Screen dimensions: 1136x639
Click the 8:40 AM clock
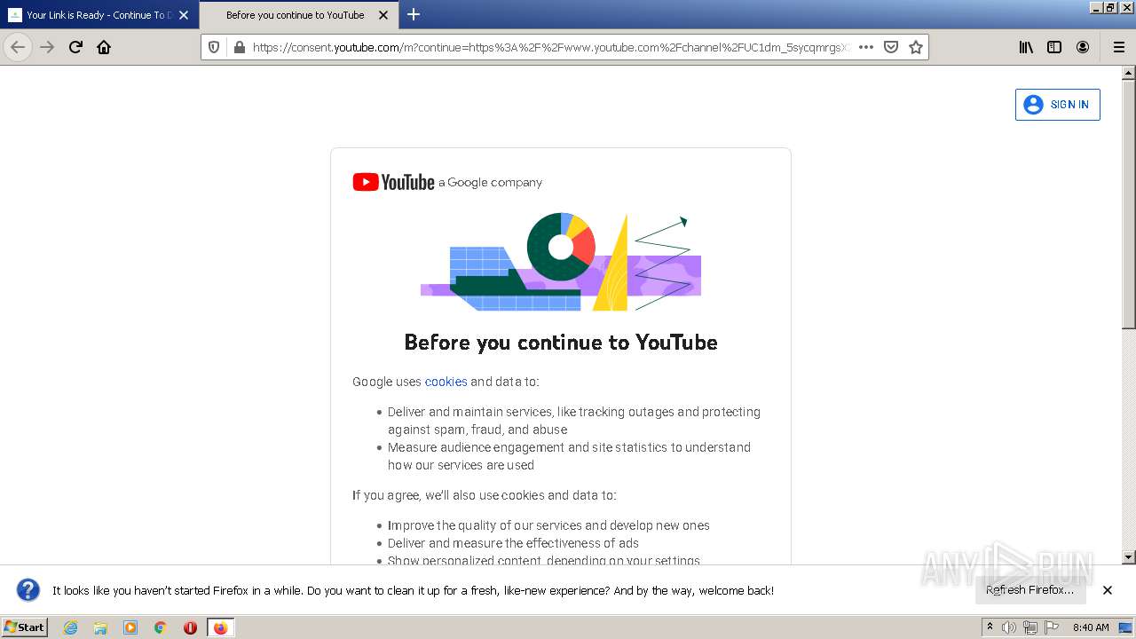tap(1091, 627)
